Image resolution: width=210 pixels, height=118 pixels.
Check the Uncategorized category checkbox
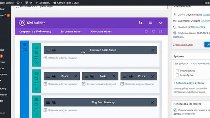click(x=177, y=70)
